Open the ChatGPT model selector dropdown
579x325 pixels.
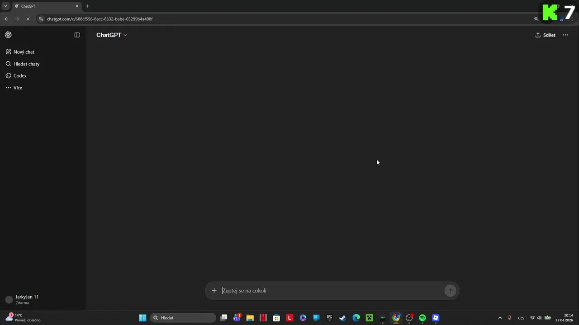point(112,35)
